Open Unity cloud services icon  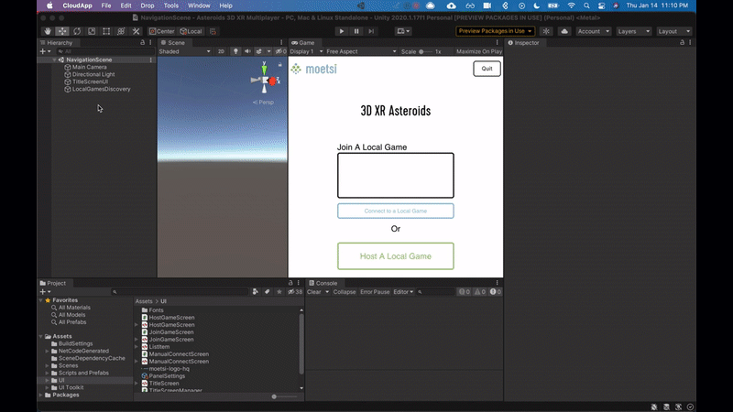click(563, 31)
